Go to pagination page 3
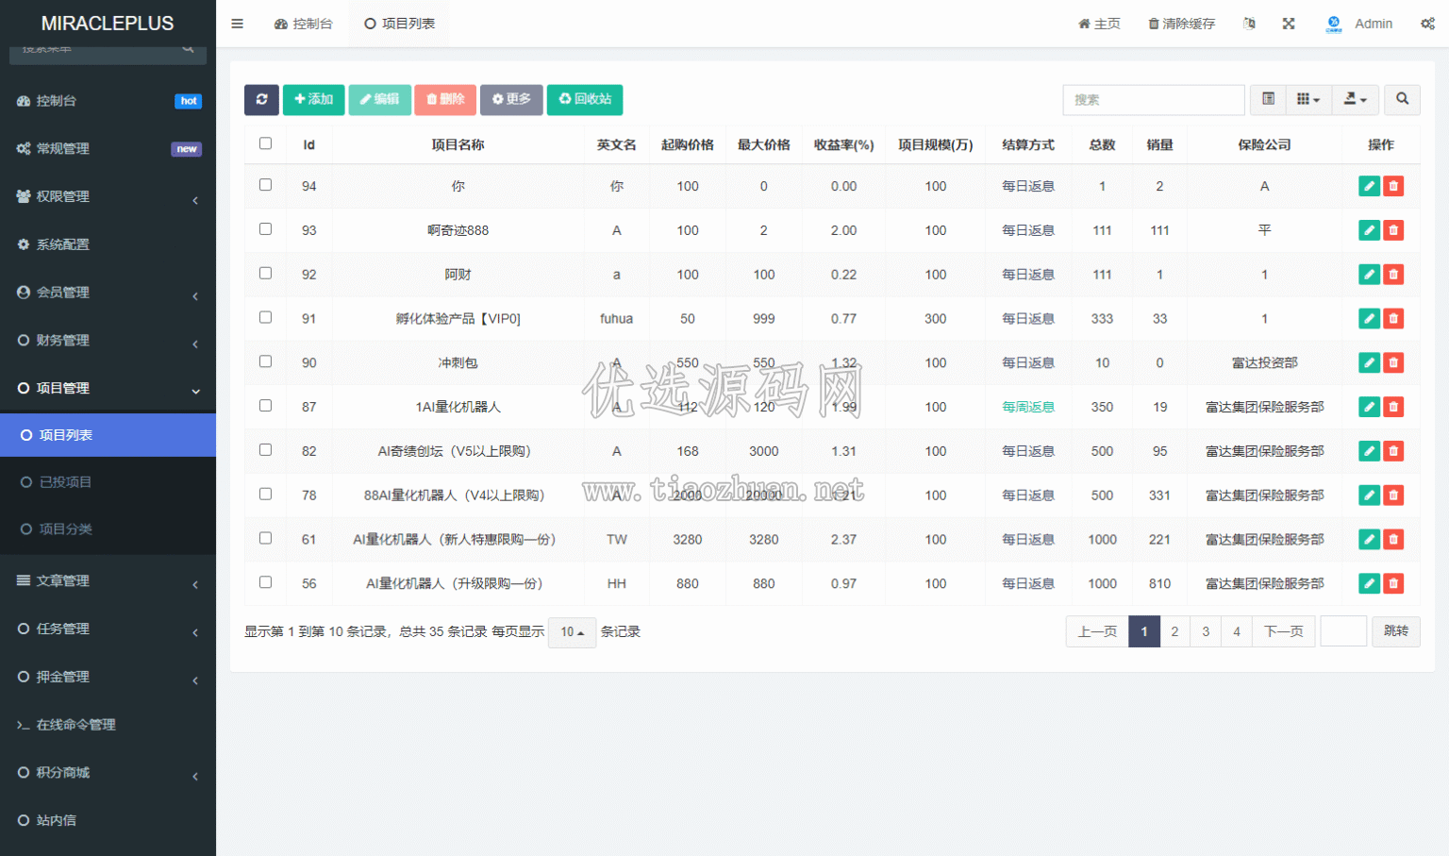 (x=1206, y=631)
